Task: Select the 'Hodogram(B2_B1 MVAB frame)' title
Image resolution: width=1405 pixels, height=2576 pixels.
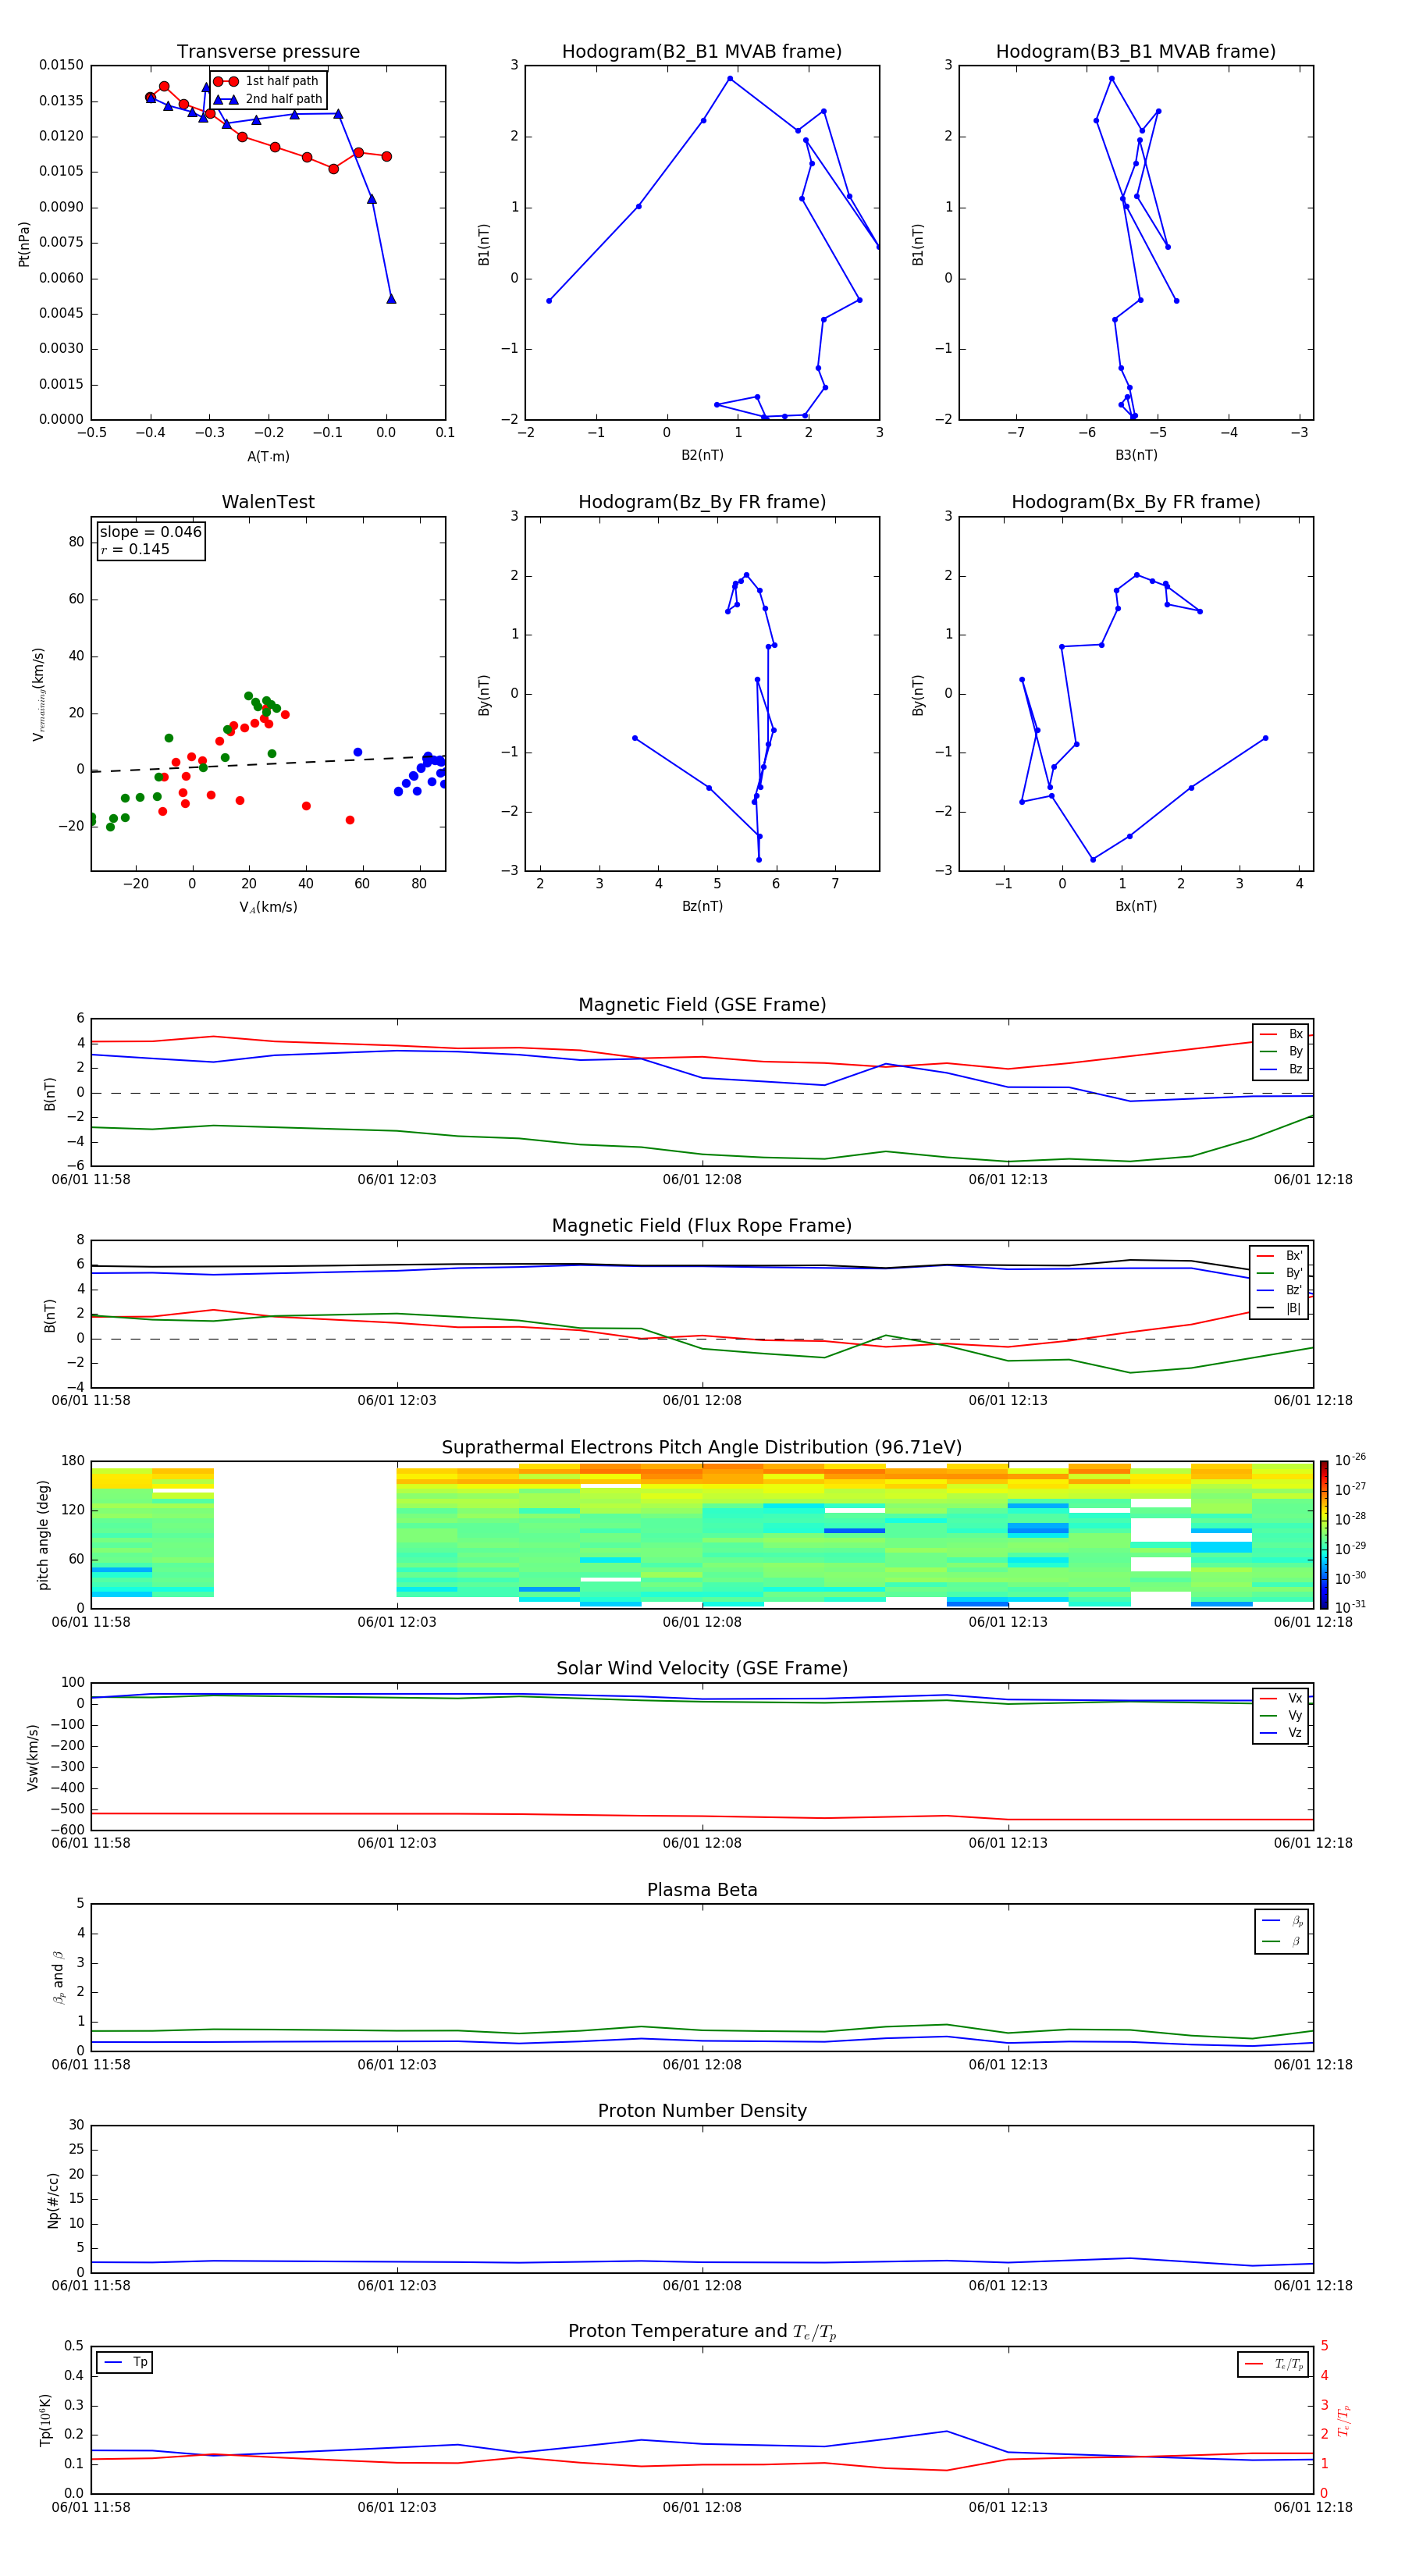Action: (702, 52)
